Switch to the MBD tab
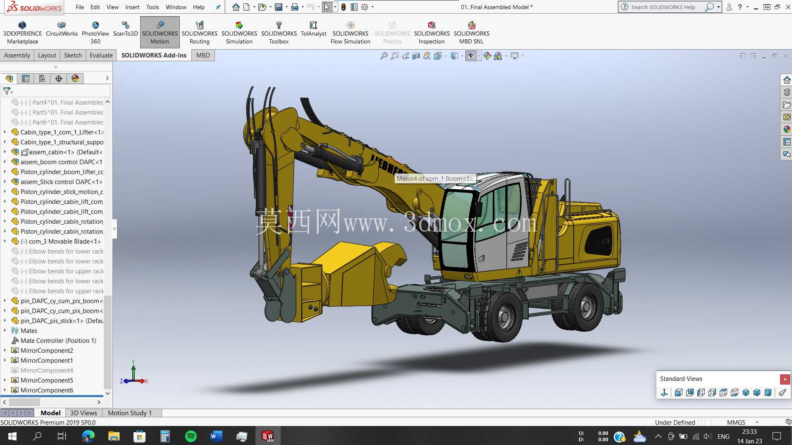Screen dimensions: 792x445 point(203,55)
